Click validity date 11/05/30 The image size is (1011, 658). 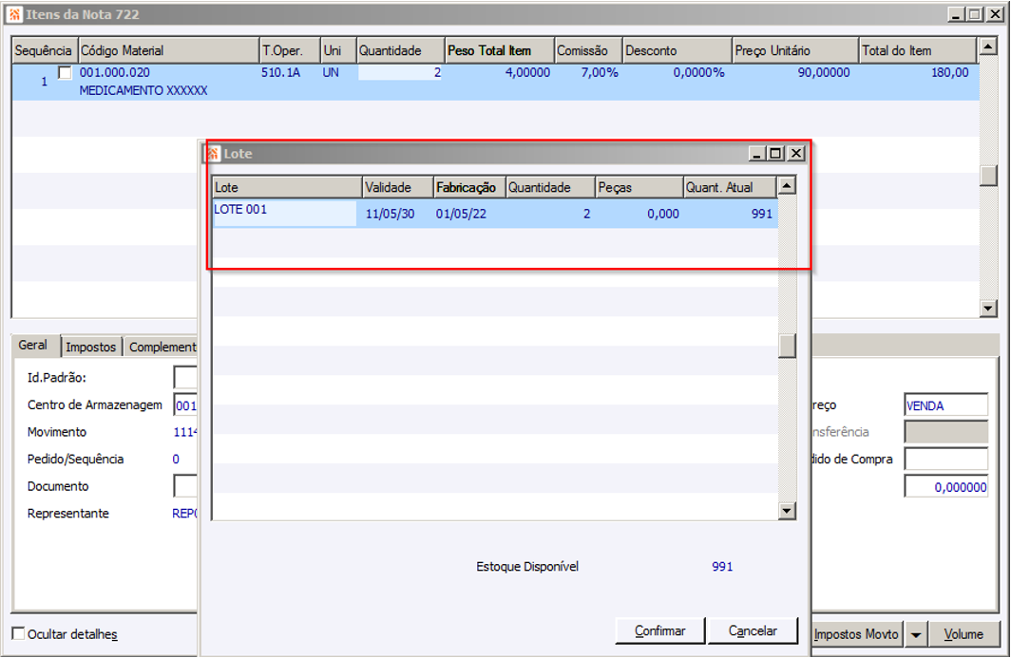point(391,214)
